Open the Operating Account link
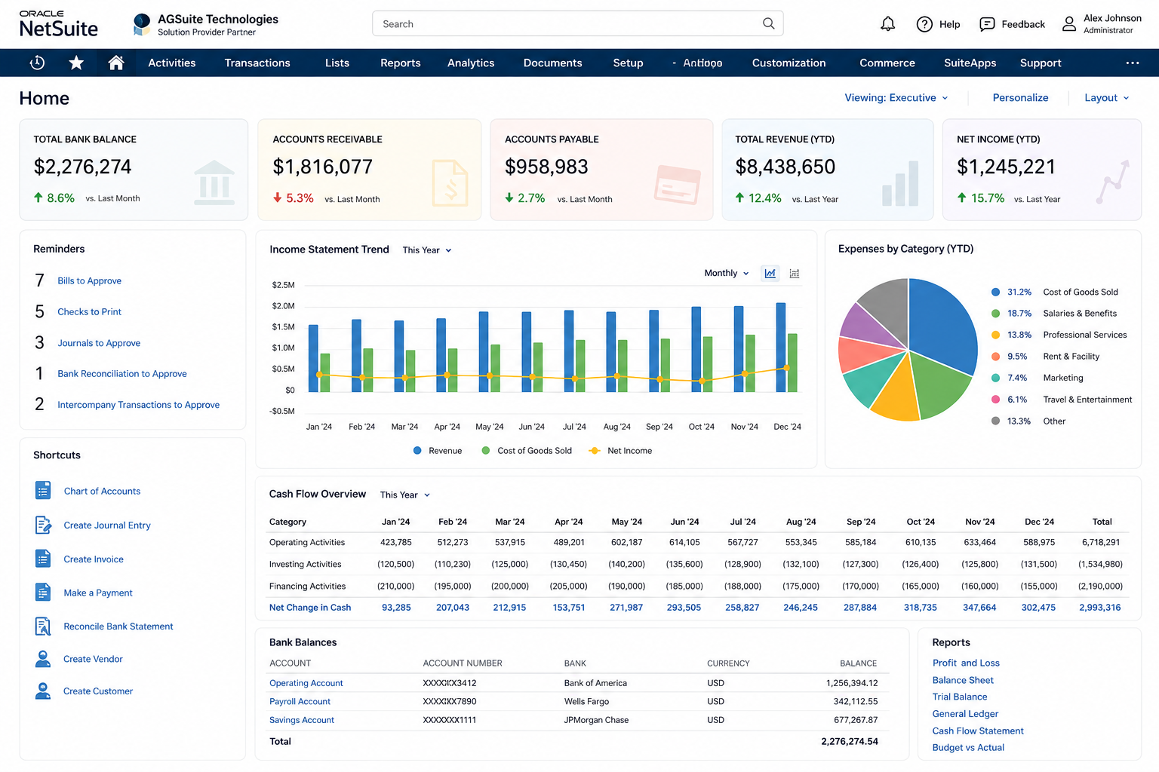Screen dimensions: 1159x772 306,683
